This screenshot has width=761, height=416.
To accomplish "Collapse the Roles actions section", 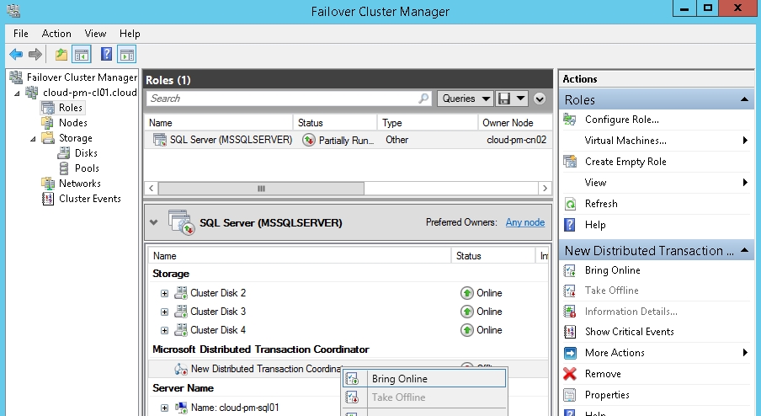I will [744, 99].
